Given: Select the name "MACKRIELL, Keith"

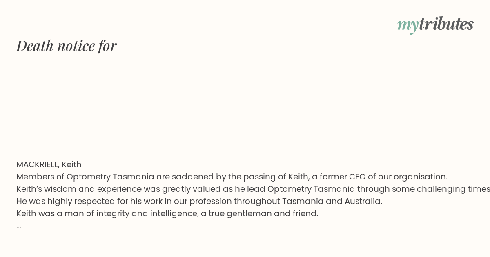Looking at the screenshot, I should 49,164.
